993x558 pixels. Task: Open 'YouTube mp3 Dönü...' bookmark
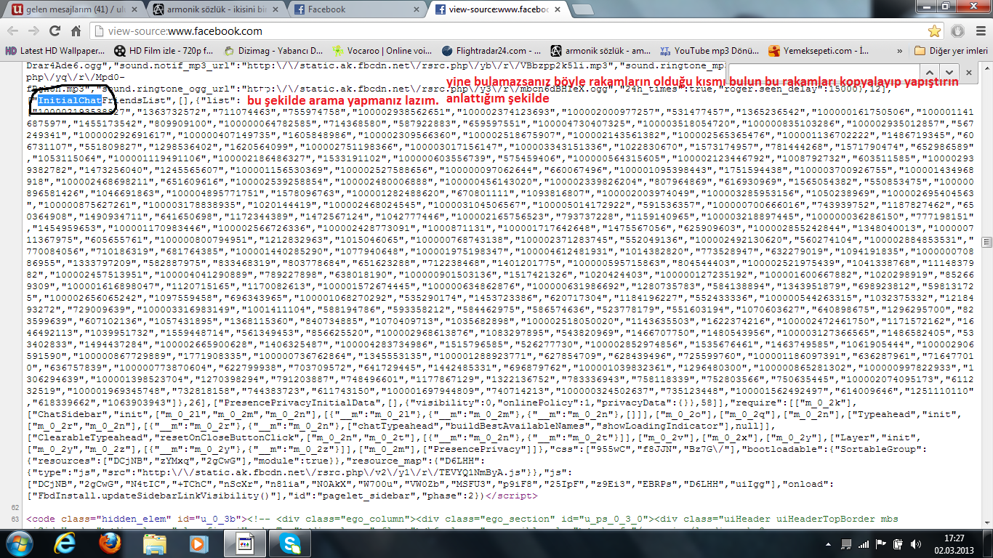click(709, 51)
